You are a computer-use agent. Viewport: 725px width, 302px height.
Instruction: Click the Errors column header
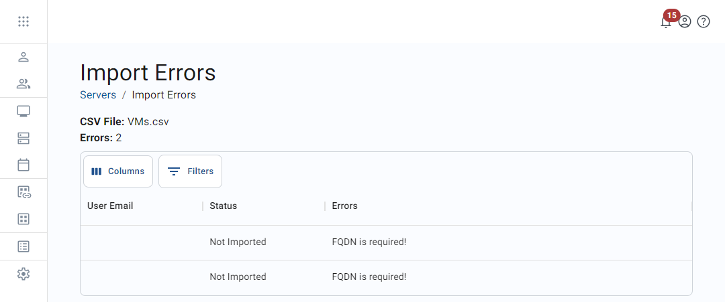coord(345,206)
